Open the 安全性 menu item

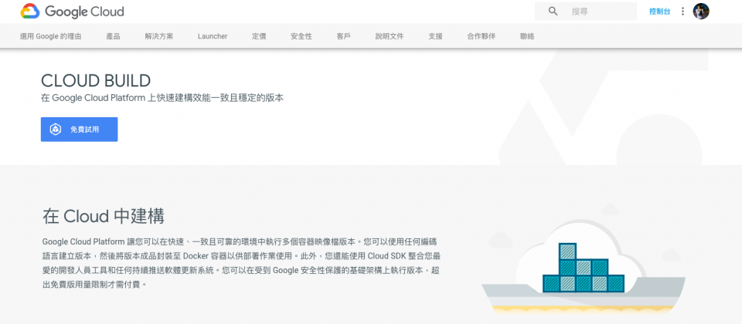tap(301, 36)
